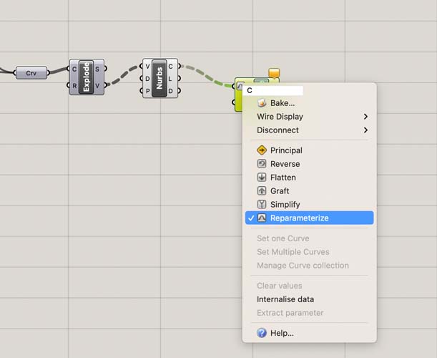Click the Graft up-arrow icon
437x358 pixels.
(262, 190)
